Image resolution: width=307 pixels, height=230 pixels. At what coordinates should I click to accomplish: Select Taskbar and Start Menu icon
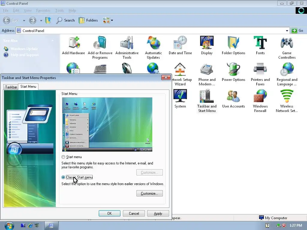(x=207, y=101)
